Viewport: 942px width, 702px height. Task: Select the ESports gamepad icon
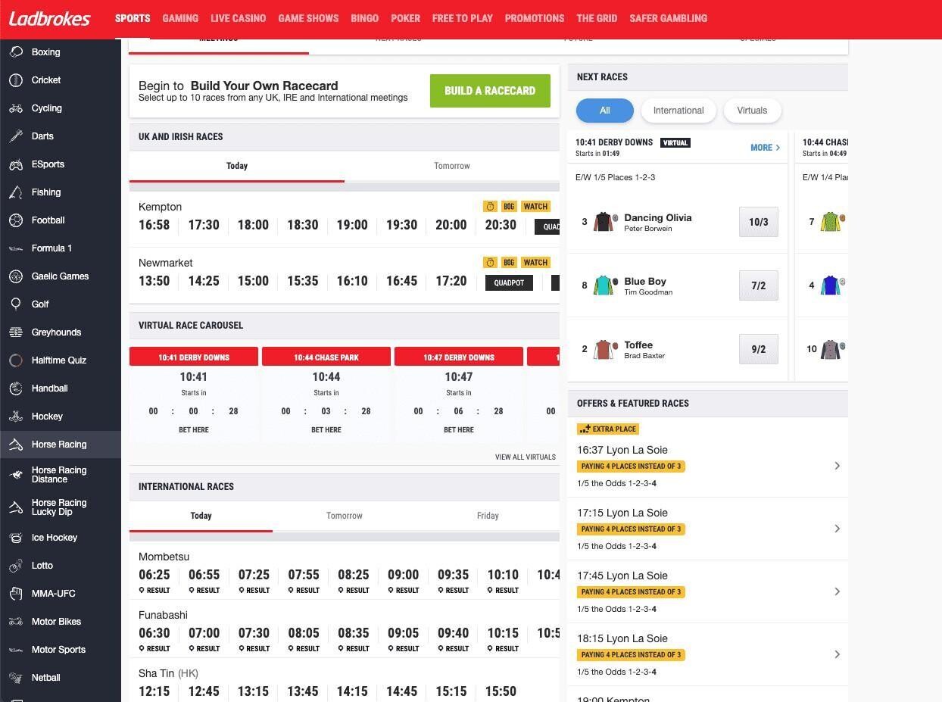click(x=16, y=164)
